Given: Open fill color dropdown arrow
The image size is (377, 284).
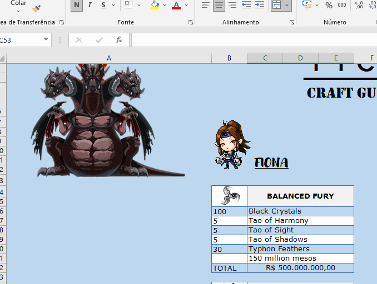Looking at the screenshot, I should 165,5.
